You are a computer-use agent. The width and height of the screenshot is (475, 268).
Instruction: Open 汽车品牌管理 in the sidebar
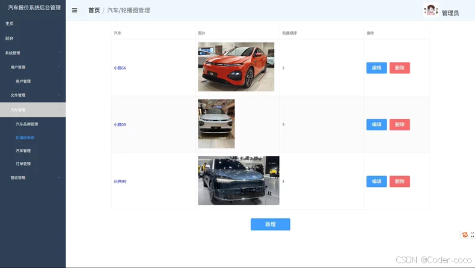[27, 124]
